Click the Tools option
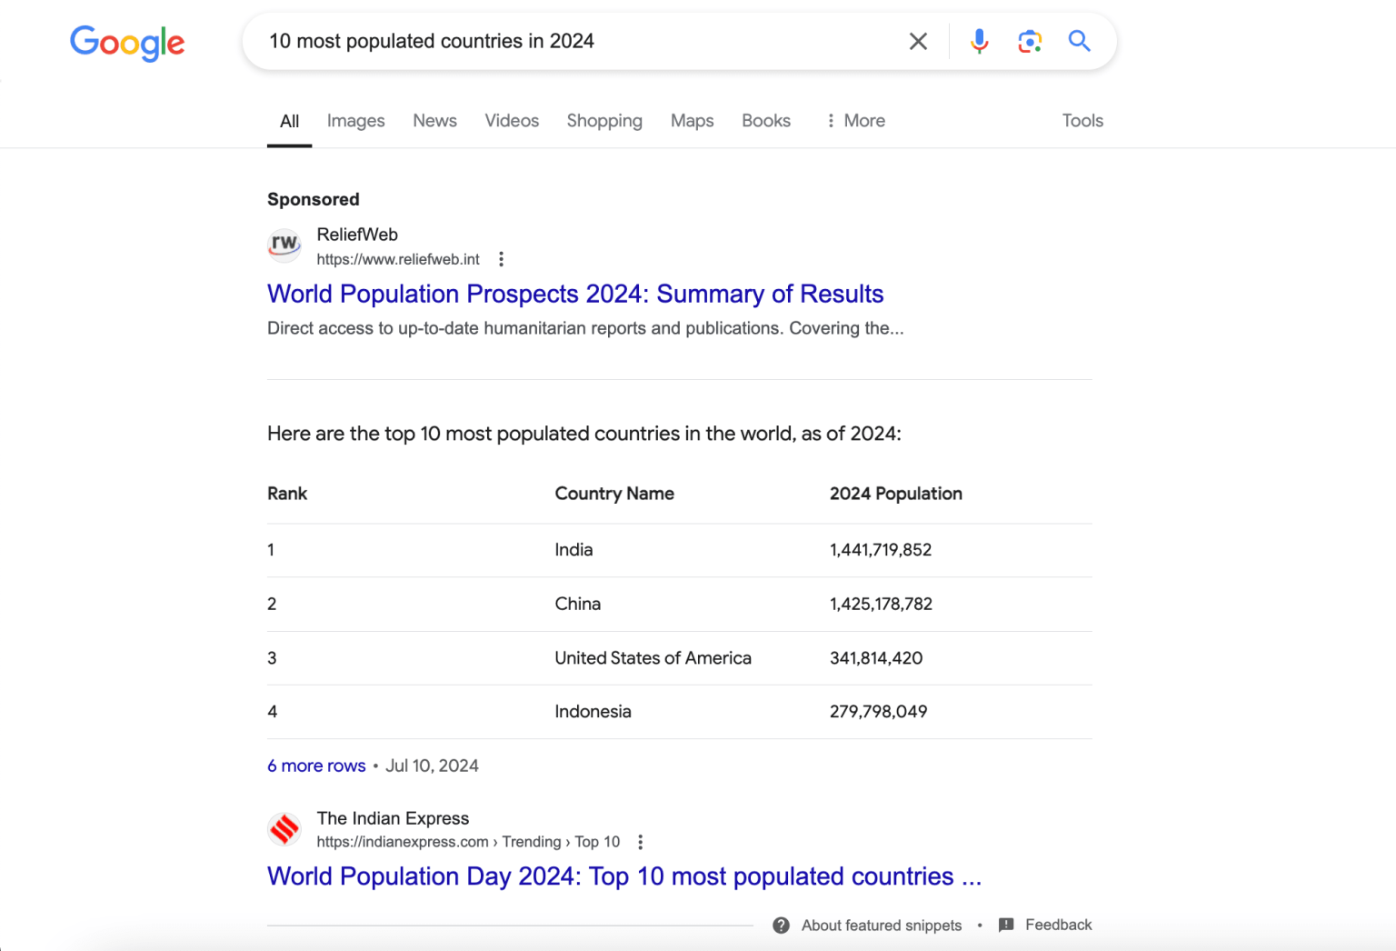This screenshot has width=1396, height=951. [1082, 120]
